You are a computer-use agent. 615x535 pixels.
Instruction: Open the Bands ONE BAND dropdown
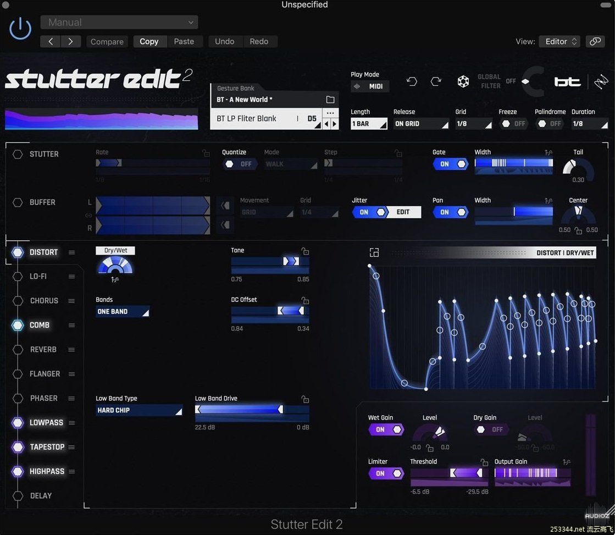tap(123, 312)
